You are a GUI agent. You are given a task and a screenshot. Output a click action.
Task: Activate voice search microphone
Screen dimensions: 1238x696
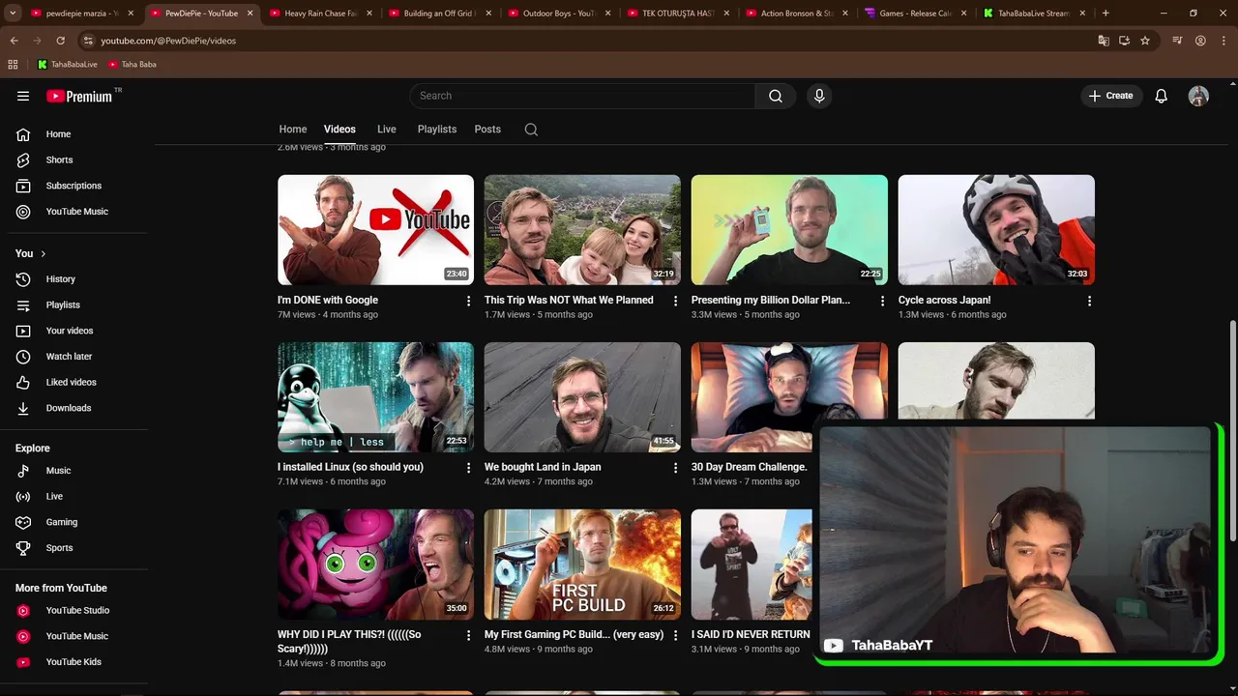[x=819, y=96]
